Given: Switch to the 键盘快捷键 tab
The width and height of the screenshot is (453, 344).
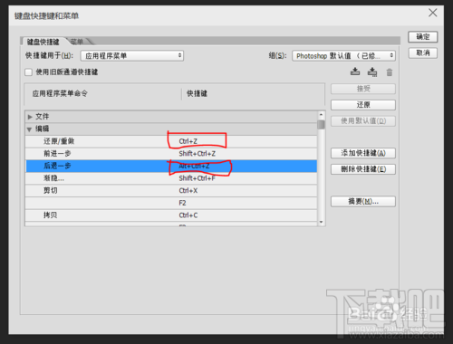Looking at the screenshot, I should pos(43,42).
